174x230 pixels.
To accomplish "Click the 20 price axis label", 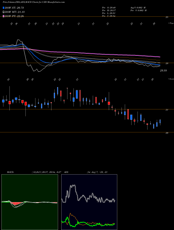I will [167, 133].
